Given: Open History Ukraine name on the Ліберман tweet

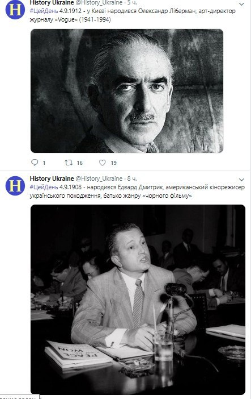Looking at the screenshot, I should point(52,2).
